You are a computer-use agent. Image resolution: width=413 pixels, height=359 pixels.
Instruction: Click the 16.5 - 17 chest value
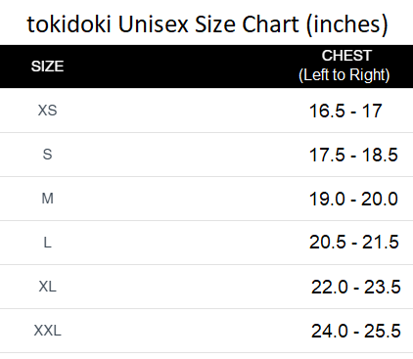click(345, 111)
